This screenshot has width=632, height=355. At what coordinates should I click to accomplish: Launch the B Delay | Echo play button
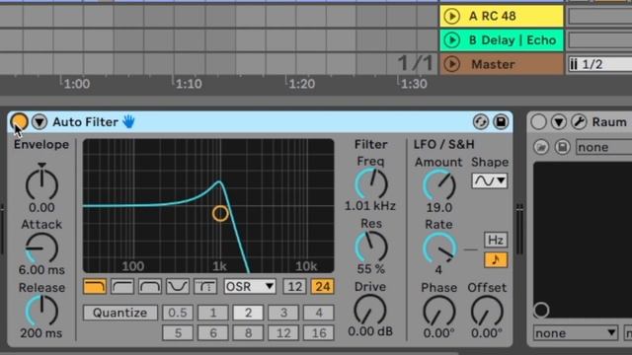(452, 40)
